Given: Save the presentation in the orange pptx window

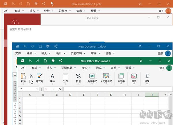Looking at the screenshot, I should tap(5, 4).
